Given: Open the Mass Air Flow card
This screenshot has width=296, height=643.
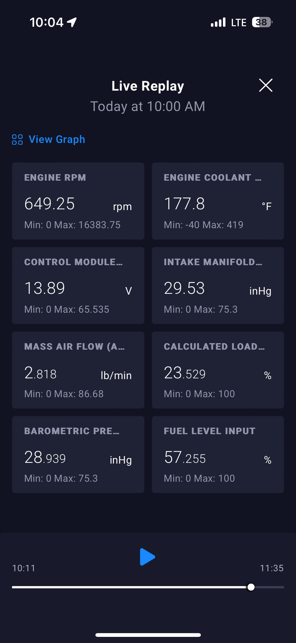Looking at the screenshot, I should pos(78,370).
